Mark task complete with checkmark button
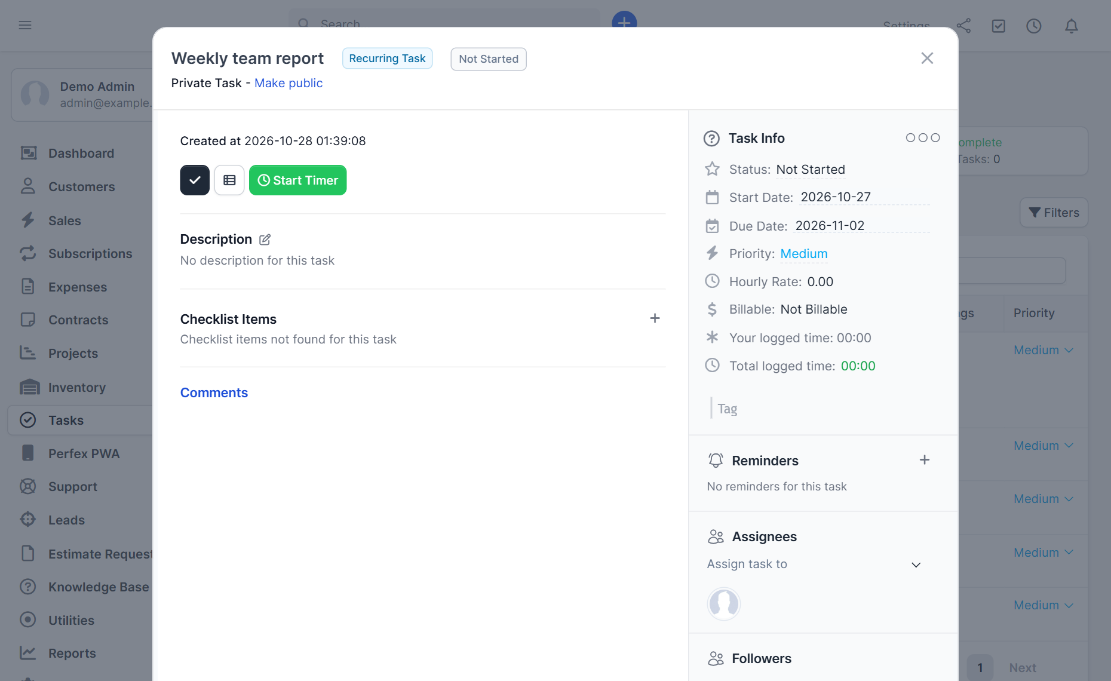The width and height of the screenshot is (1111, 681). coord(195,180)
